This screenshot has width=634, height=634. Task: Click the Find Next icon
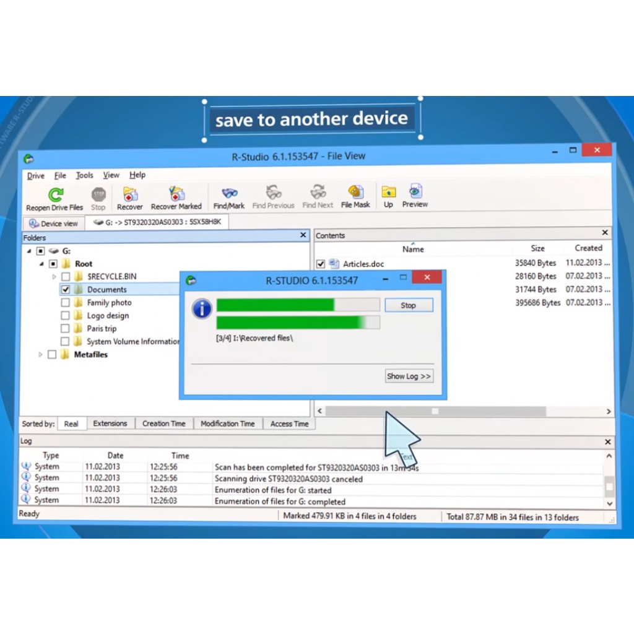click(x=318, y=192)
